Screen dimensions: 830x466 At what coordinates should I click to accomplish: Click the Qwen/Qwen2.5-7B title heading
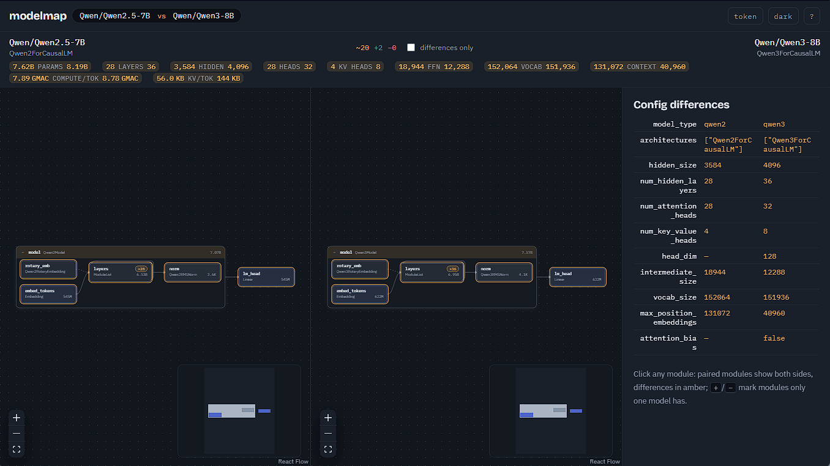47,42
